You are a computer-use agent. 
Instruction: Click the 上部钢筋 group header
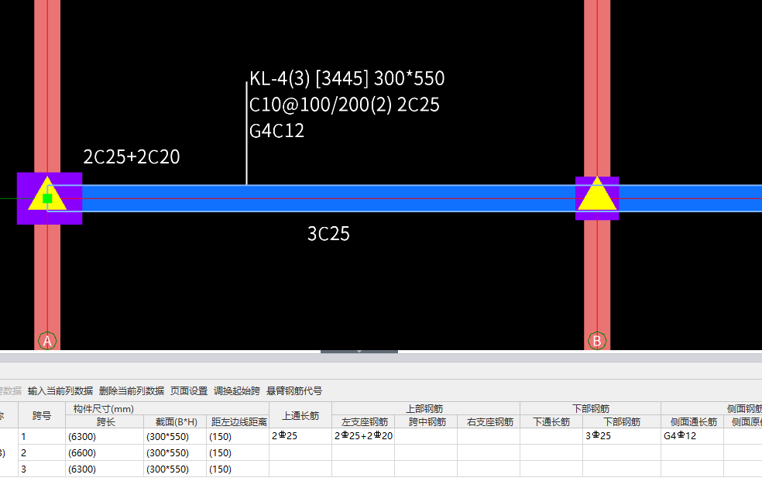[x=426, y=408]
